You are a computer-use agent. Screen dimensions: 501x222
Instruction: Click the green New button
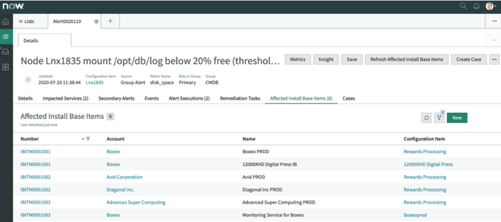click(457, 118)
